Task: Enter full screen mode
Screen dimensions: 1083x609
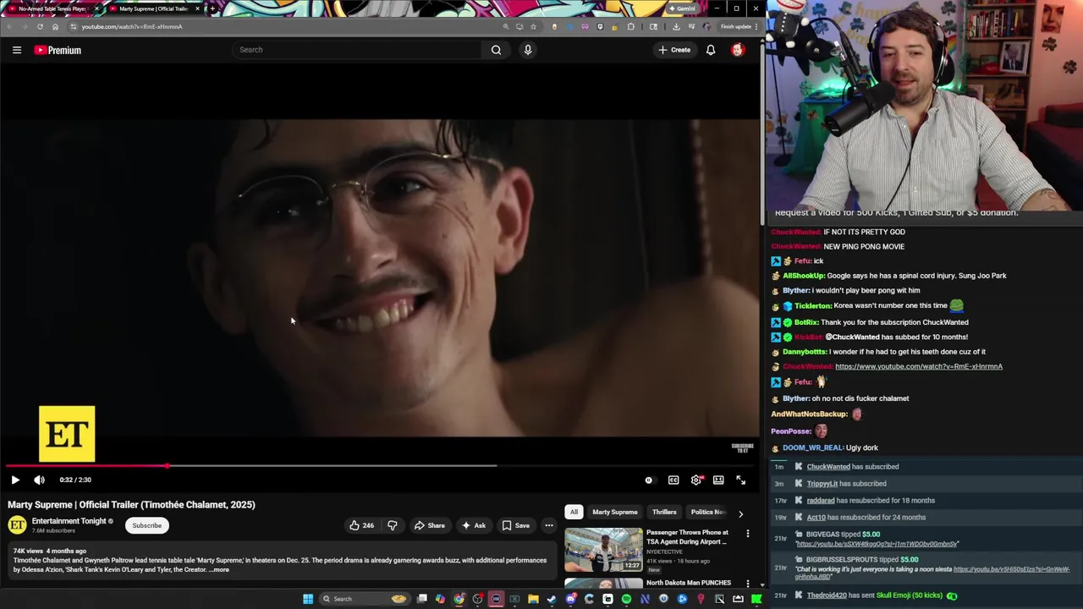Action: coord(741,480)
